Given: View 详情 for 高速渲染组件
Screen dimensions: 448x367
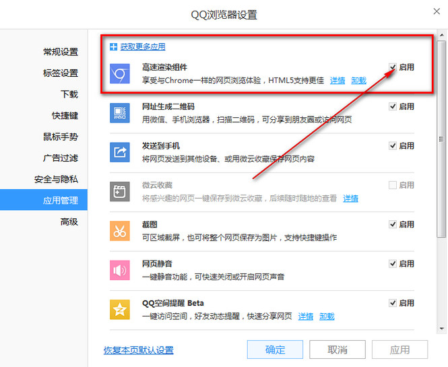Looking at the screenshot, I should [338, 81].
